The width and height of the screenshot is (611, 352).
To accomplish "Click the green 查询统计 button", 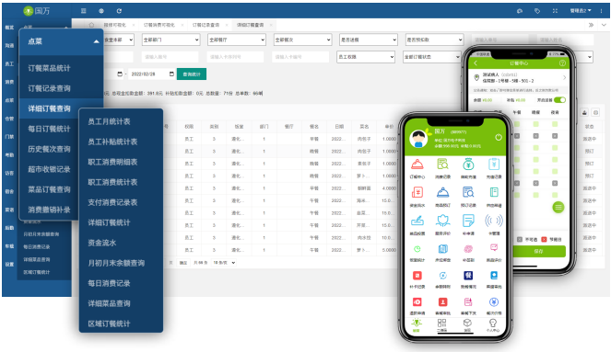I will pos(192,74).
